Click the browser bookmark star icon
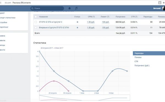The height and width of the screenshot is (102, 165). click(x=164, y=3)
